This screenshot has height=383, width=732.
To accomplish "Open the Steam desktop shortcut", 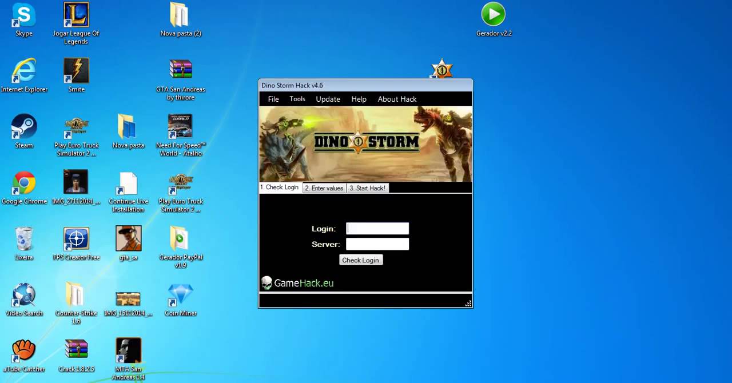I will click(24, 131).
